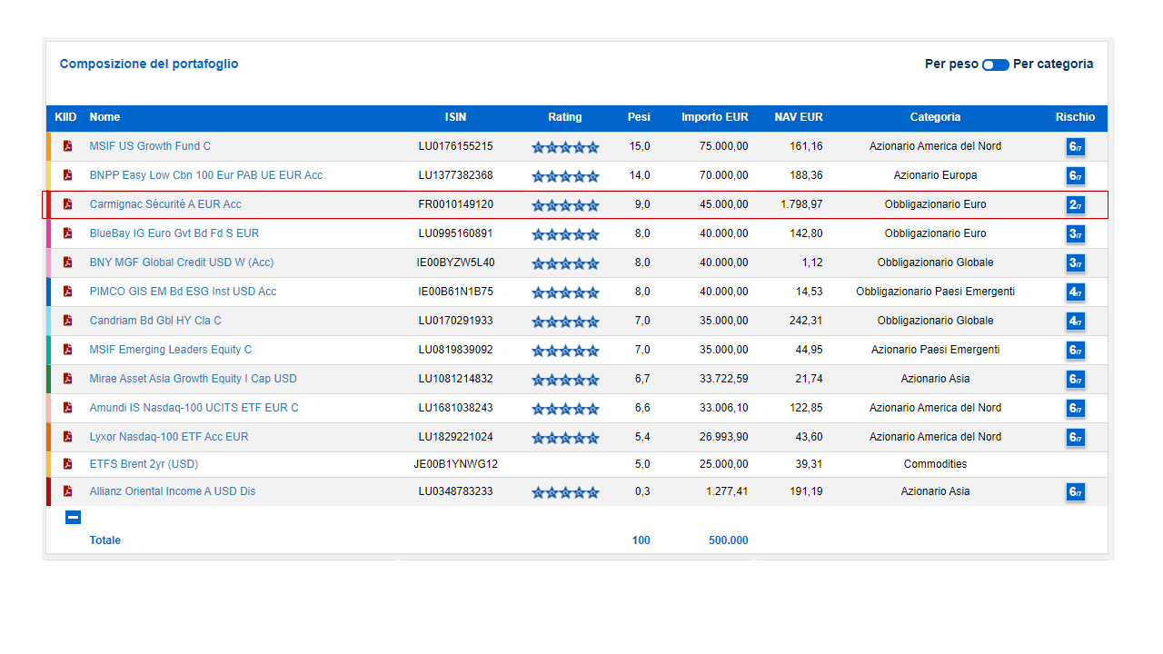This screenshot has height=654, width=1163.
Task: Sort by the Rating column header
Action: [x=565, y=117]
